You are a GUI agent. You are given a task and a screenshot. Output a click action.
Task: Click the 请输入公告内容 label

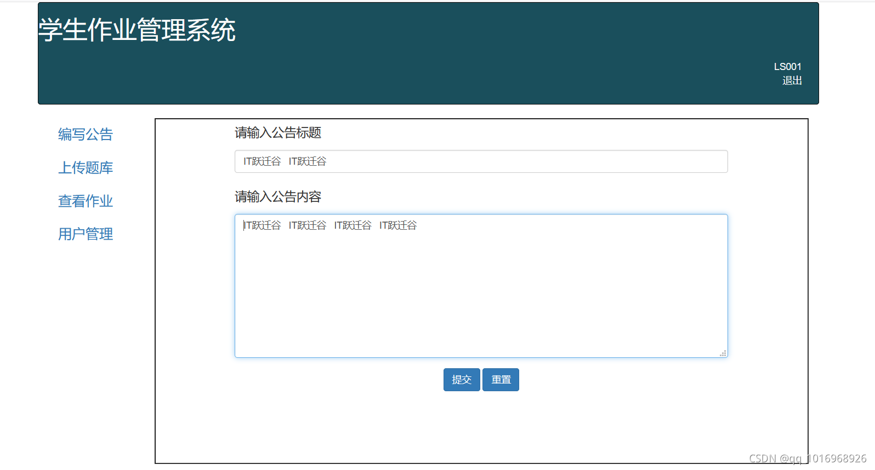tap(278, 197)
